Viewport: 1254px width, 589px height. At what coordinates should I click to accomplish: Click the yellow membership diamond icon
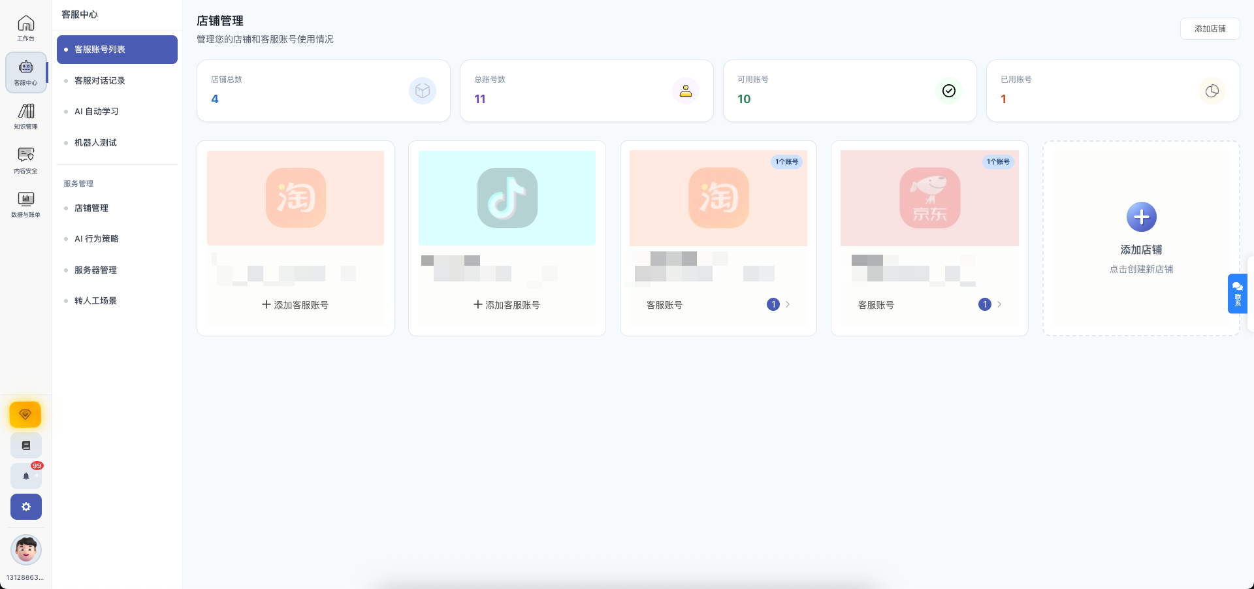point(25,415)
